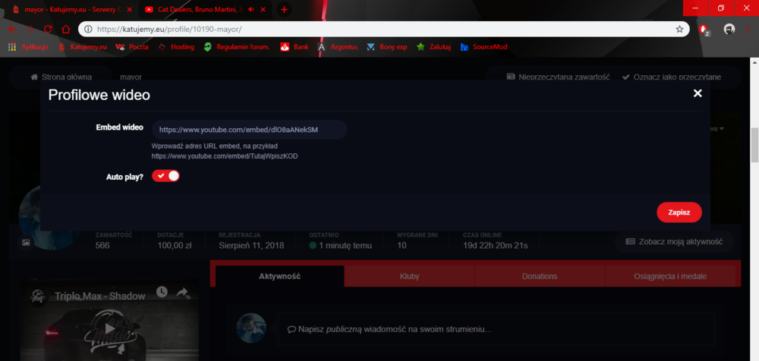Open Zobacz moją aktywność
759x361 pixels.
[x=674, y=241]
